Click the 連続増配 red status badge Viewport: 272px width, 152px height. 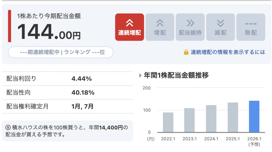(x=129, y=27)
